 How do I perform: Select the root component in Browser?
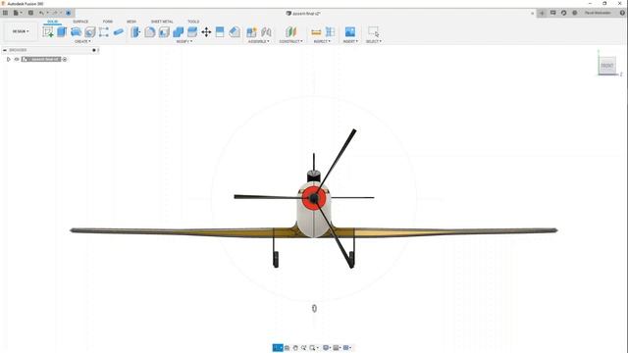pyautogui.click(x=41, y=59)
